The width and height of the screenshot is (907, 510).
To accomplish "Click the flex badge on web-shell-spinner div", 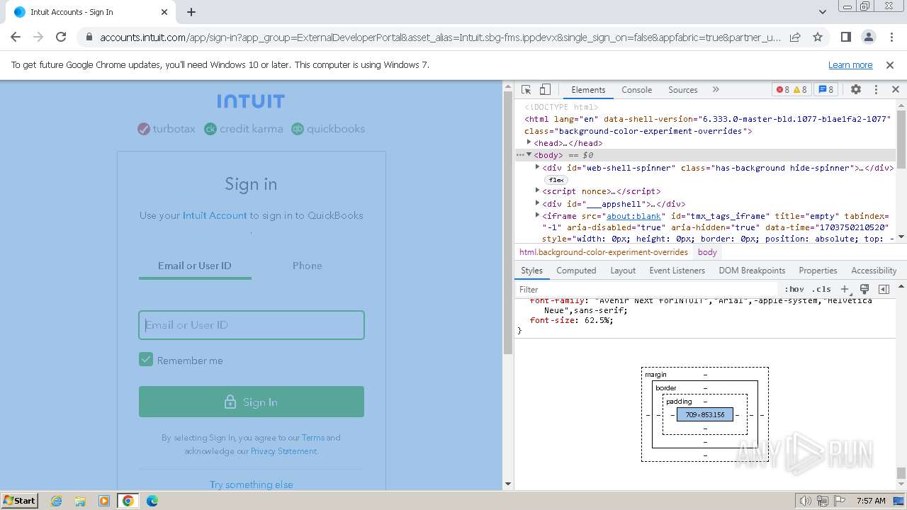I will 556,180.
